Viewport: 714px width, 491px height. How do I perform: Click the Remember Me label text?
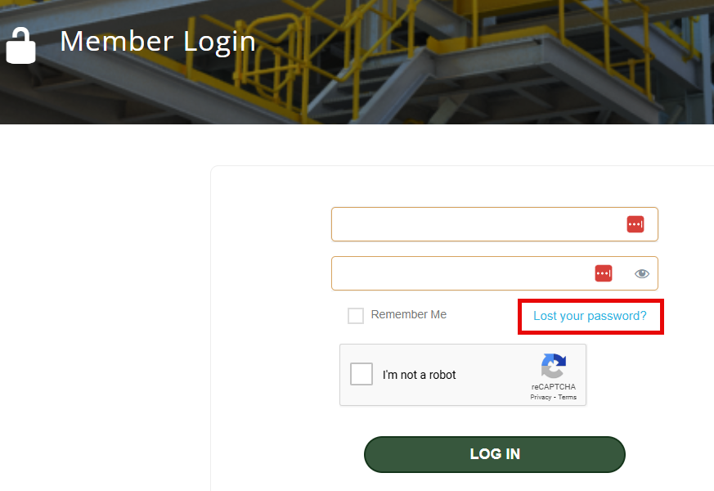tap(409, 315)
